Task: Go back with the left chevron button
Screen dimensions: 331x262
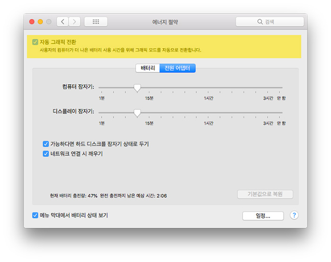Action: tap(62, 22)
